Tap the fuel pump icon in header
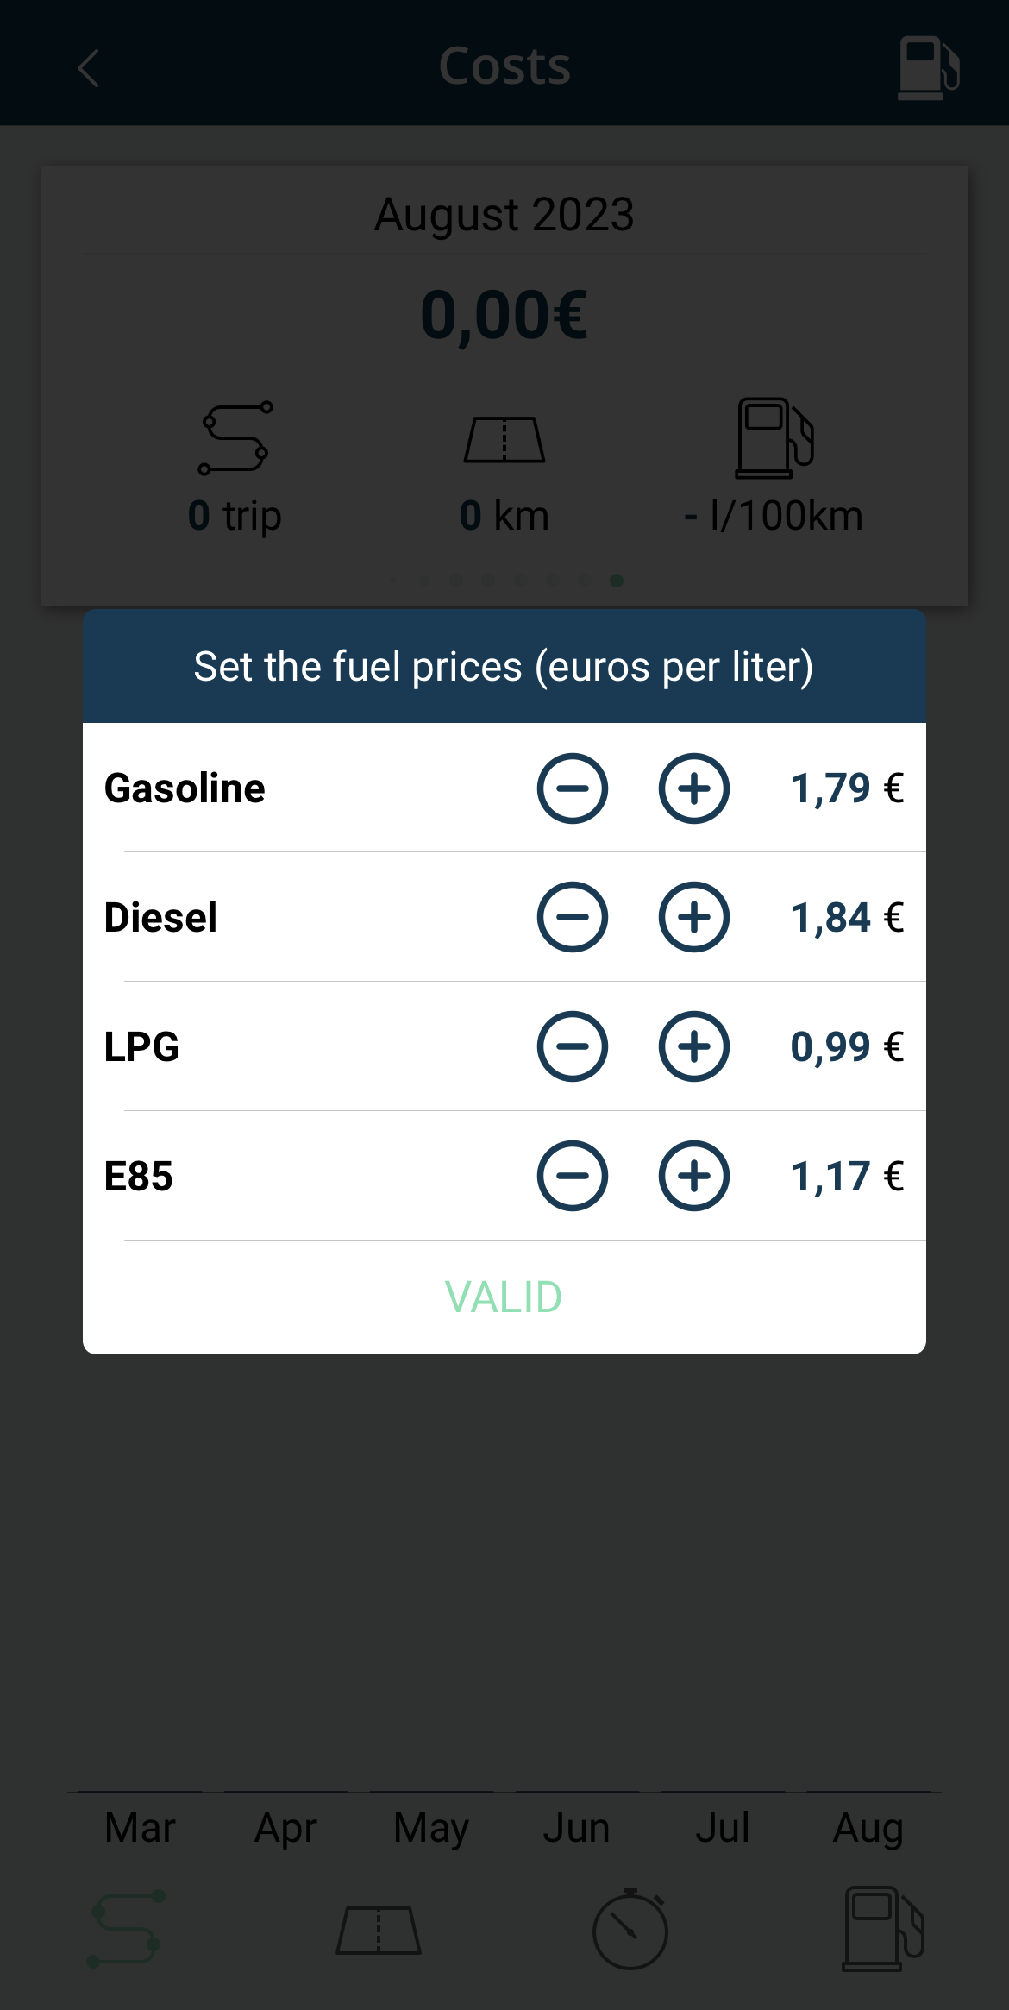Image resolution: width=1009 pixels, height=2010 pixels. (x=928, y=67)
